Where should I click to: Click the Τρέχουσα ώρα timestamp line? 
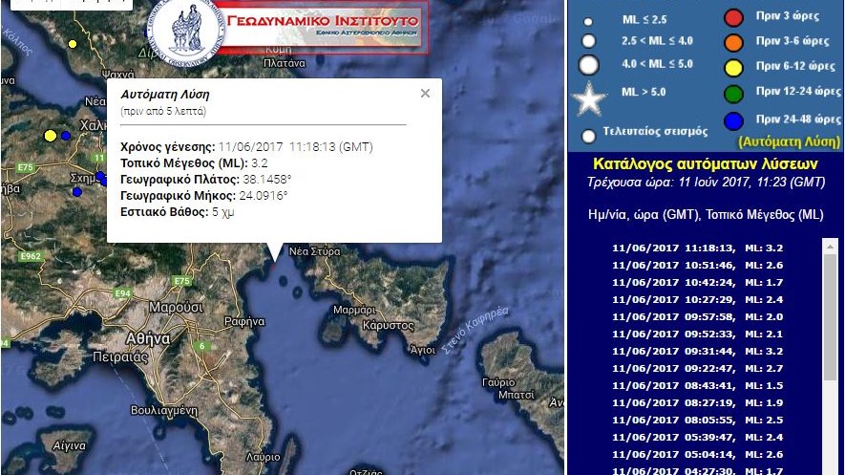pyautogui.click(x=706, y=183)
